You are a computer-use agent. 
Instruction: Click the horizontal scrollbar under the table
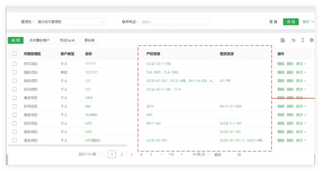click(x=68, y=145)
